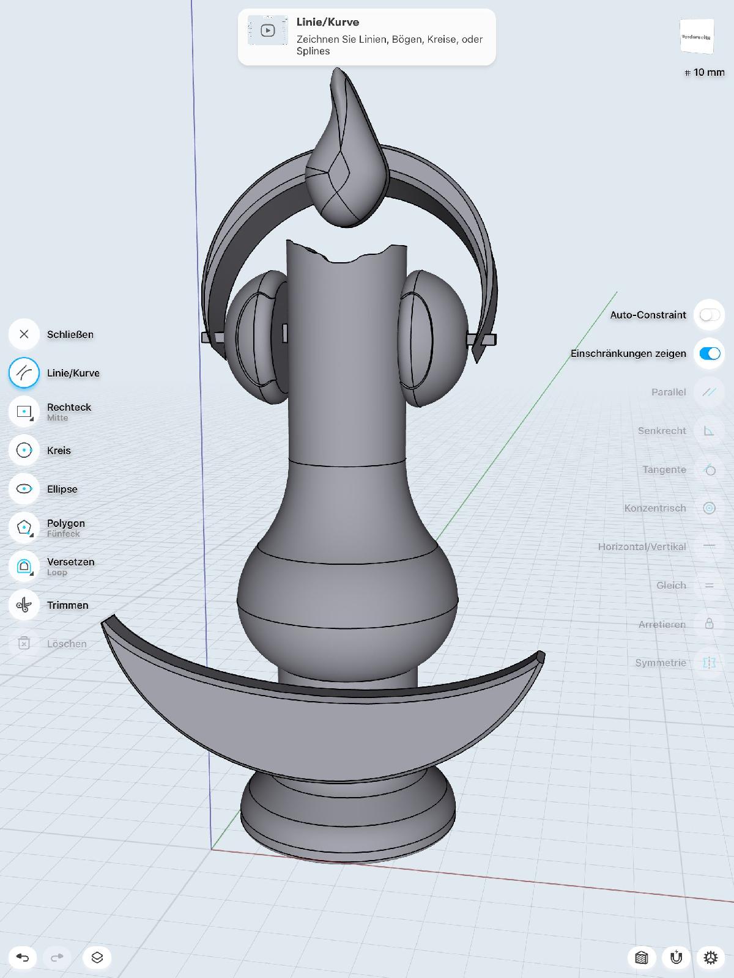
Task: Apply the Parallel constraint
Action: [709, 392]
